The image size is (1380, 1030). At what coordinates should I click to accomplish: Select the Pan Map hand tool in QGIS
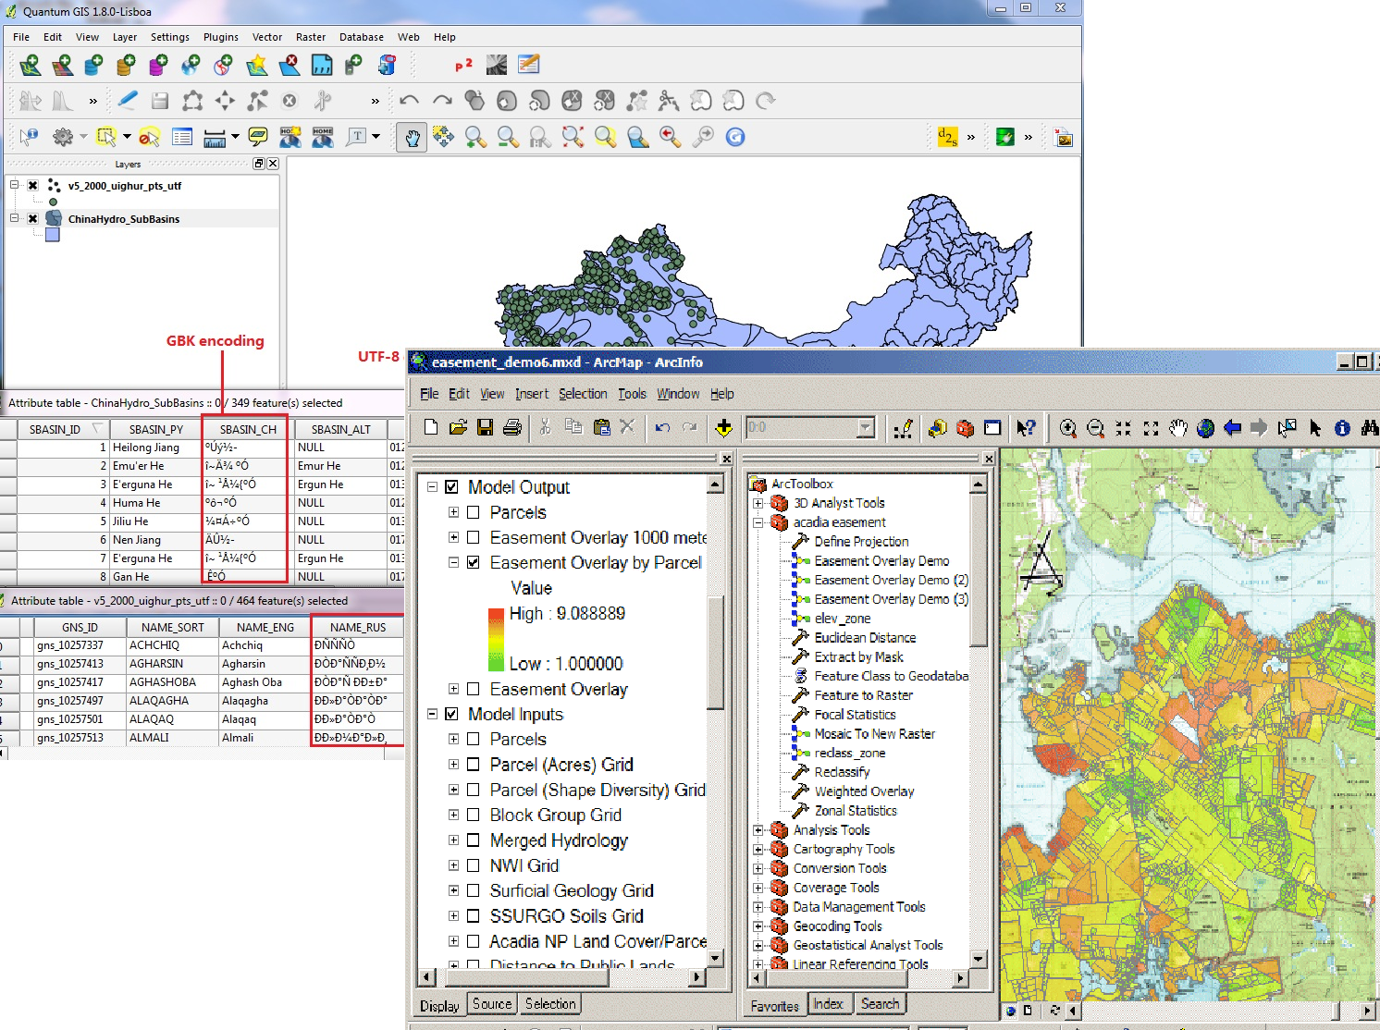point(411,137)
